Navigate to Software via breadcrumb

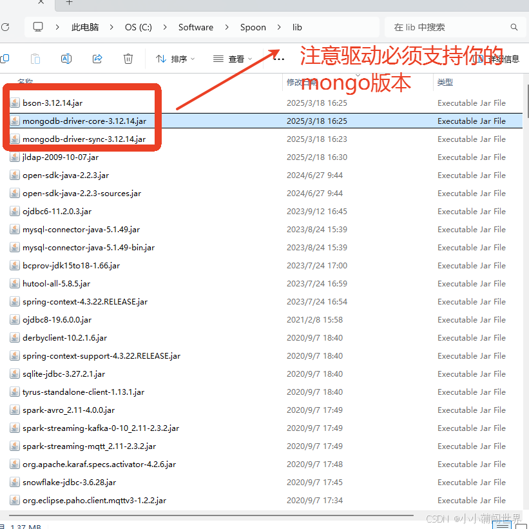coord(196,27)
